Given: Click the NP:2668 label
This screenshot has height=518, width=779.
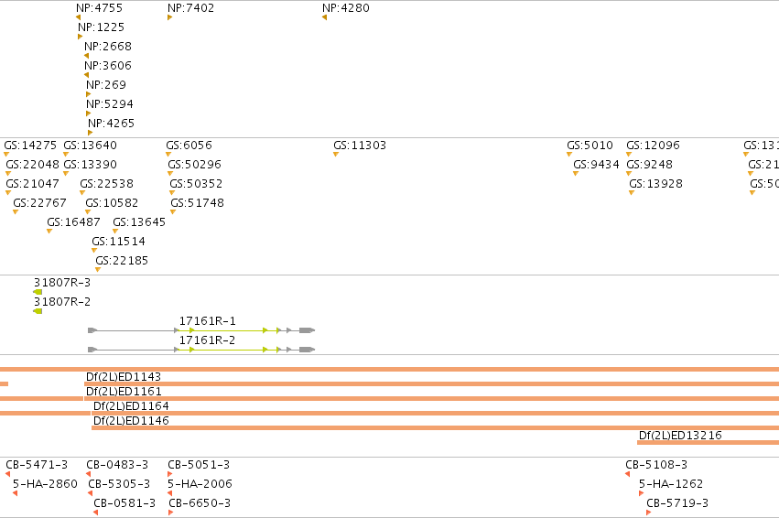Looking at the screenshot, I should pyautogui.click(x=108, y=46).
